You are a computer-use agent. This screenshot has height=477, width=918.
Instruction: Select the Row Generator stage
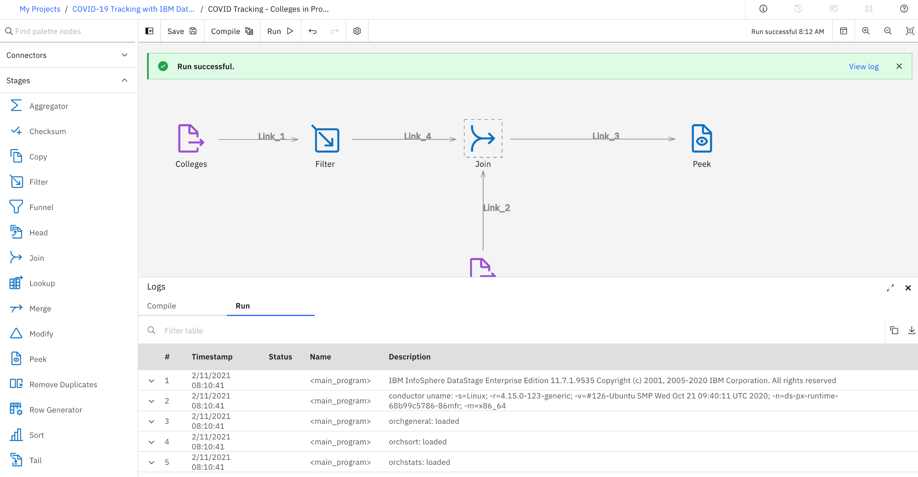click(56, 410)
